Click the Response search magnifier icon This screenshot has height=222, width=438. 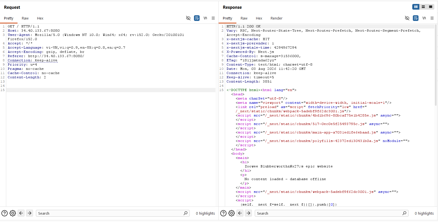405,213
